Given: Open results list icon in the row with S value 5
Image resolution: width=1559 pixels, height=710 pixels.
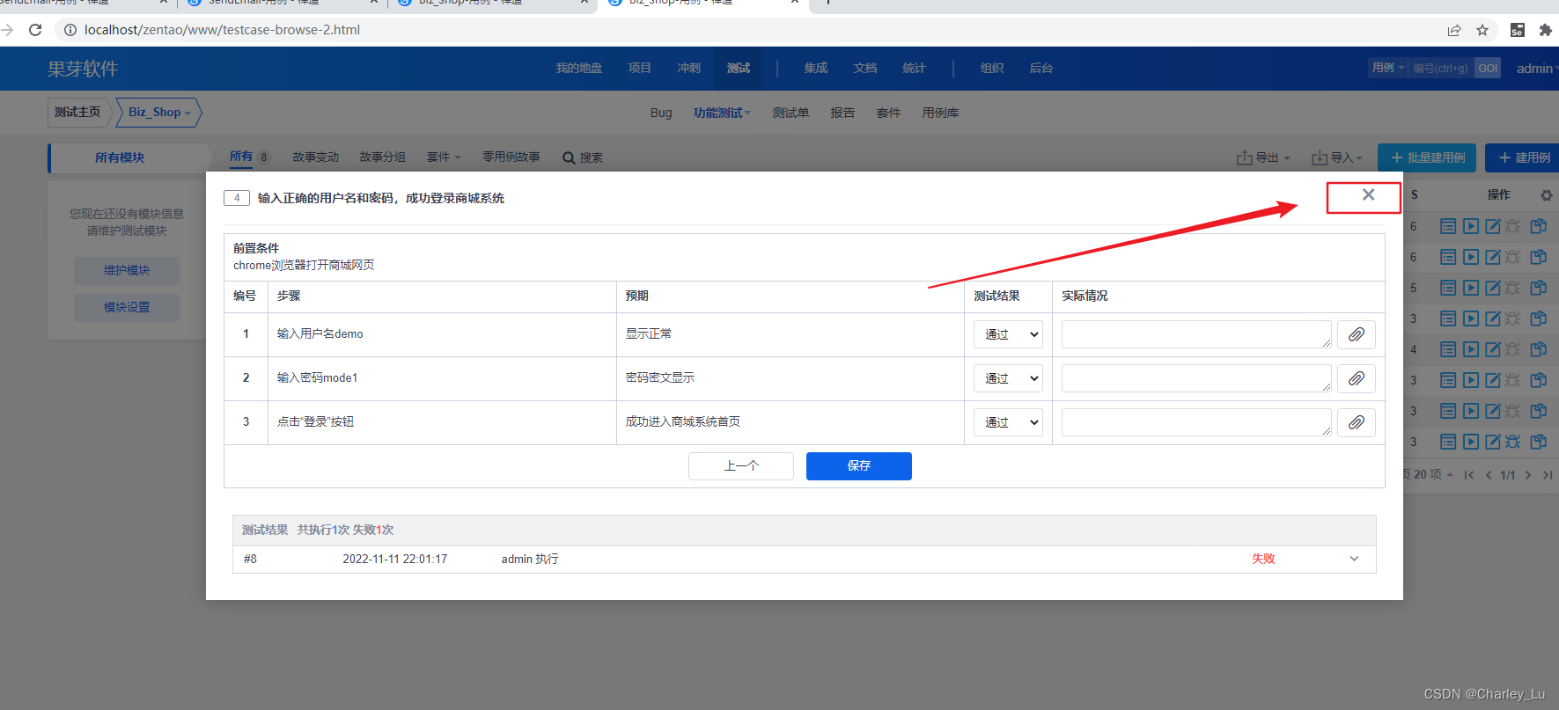Looking at the screenshot, I should [1448, 288].
